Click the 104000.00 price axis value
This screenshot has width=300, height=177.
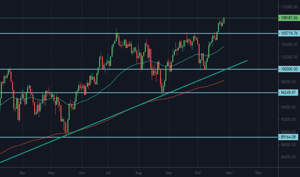click(289, 45)
